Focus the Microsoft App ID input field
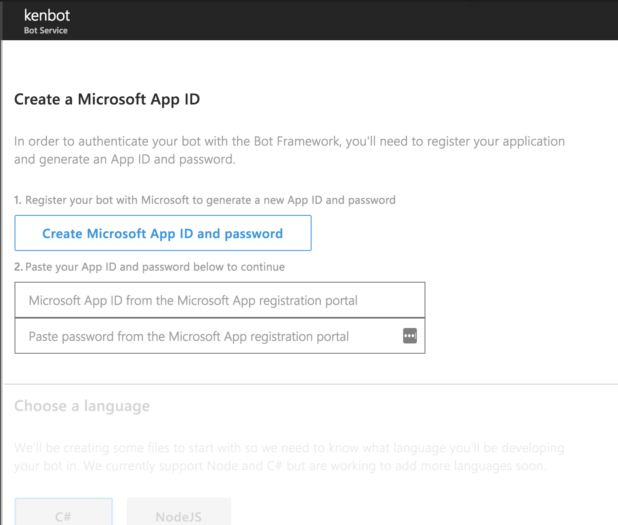 (x=220, y=300)
